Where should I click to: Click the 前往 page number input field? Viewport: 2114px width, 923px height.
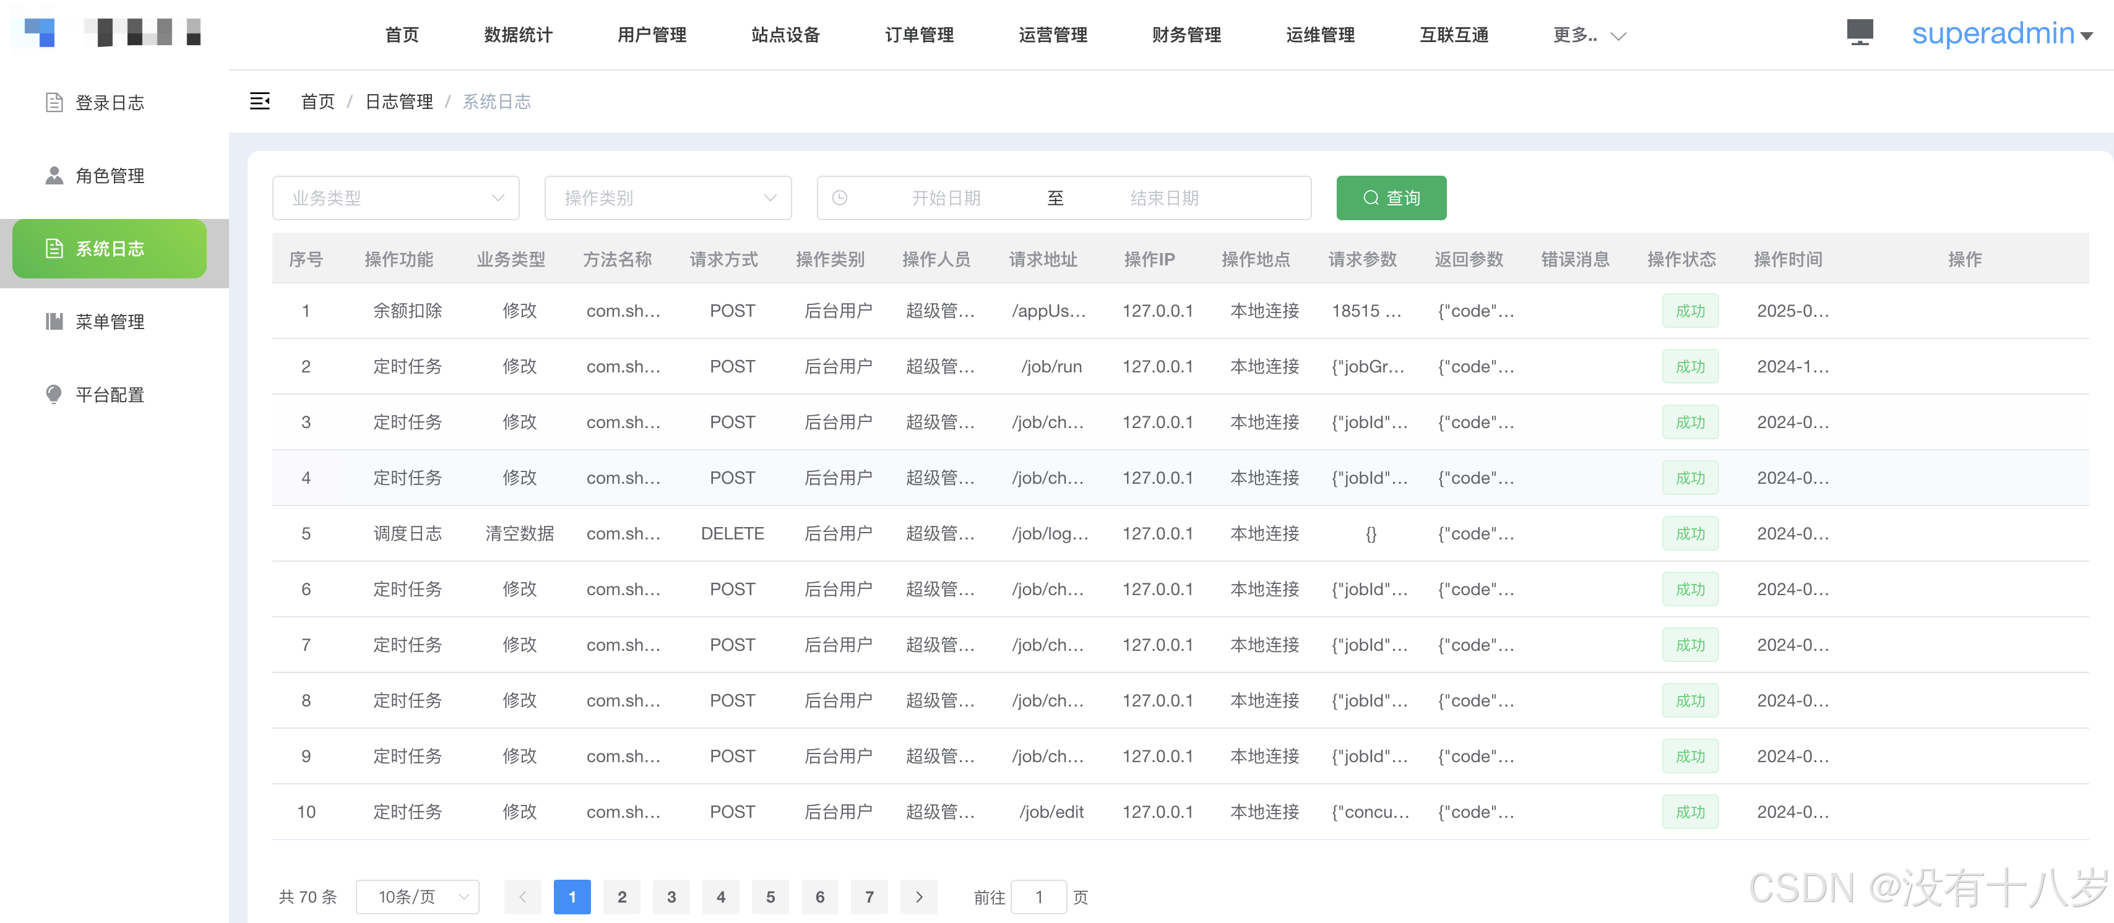[1038, 897]
